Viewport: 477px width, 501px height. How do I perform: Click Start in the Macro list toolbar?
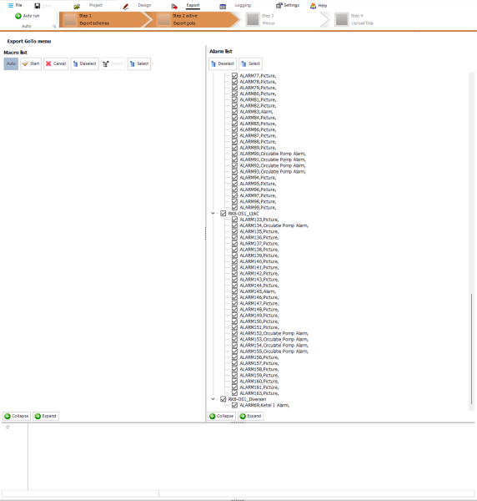point(31,63)
